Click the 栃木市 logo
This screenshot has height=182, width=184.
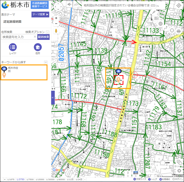coord(15,5)
